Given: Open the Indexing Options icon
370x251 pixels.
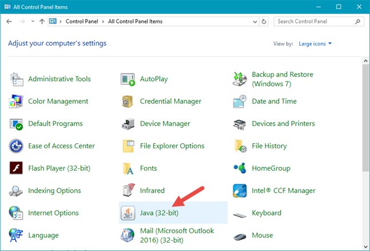Looking at the screenshot, I should point(17,191).
